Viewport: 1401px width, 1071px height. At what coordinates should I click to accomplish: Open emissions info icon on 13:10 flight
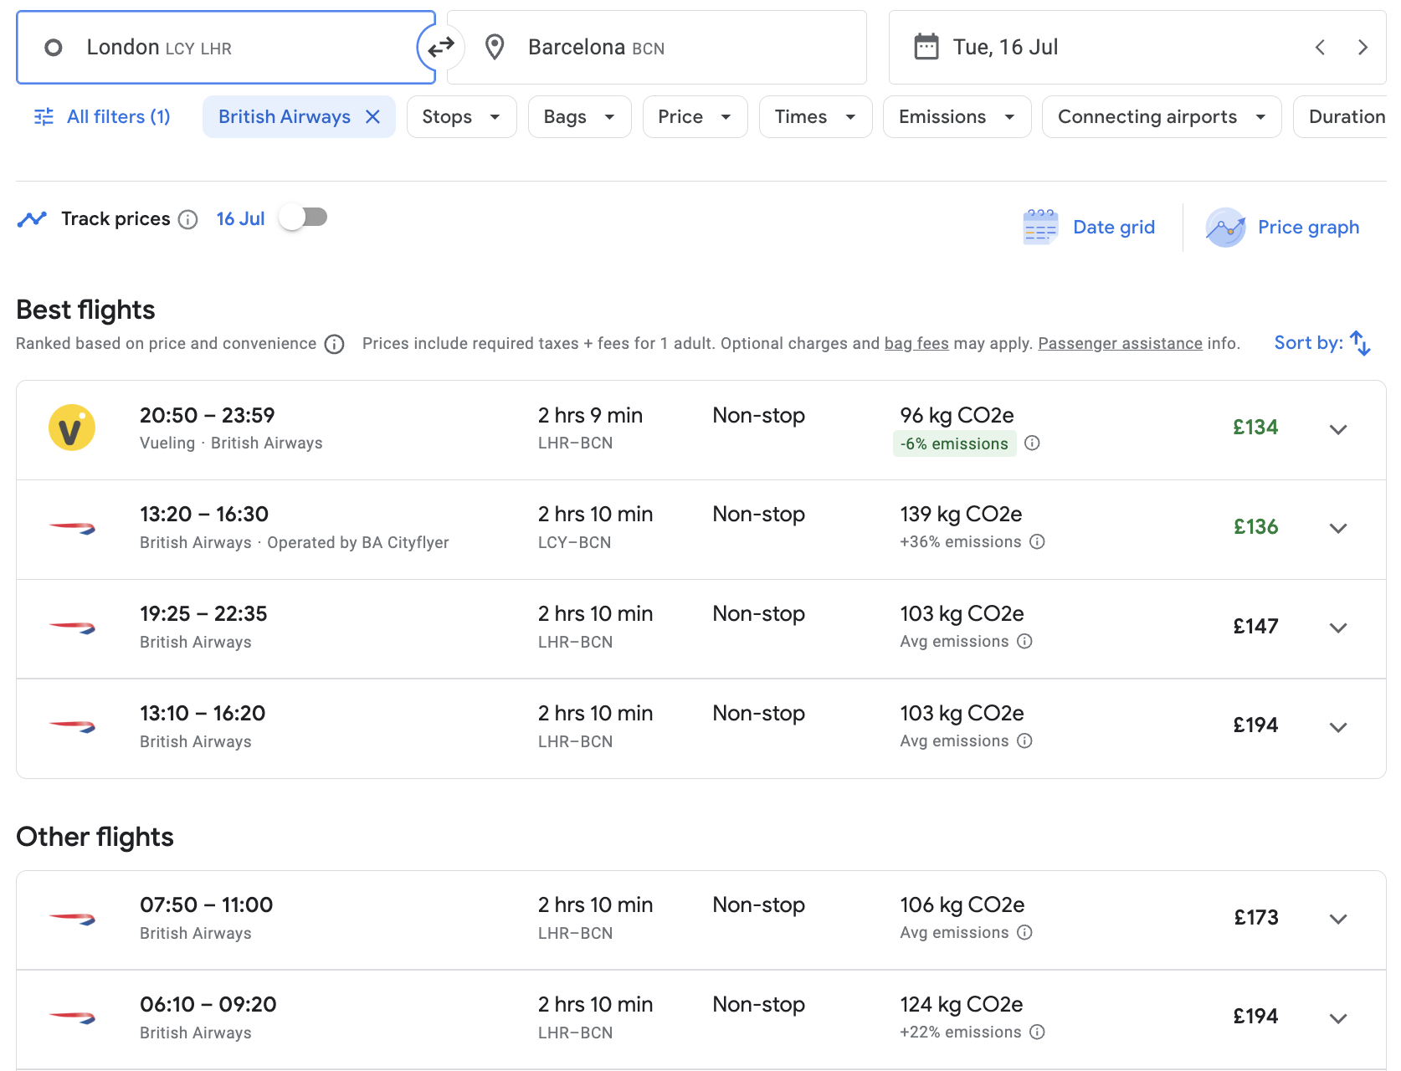(x=1024, y=740)
